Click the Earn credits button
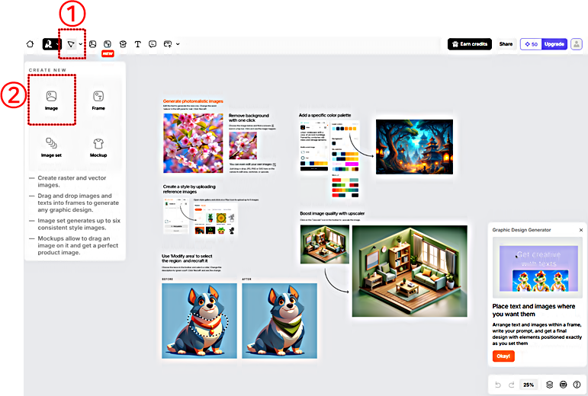The height and width of the screenshot is (396, 588). tap(470, 44)
